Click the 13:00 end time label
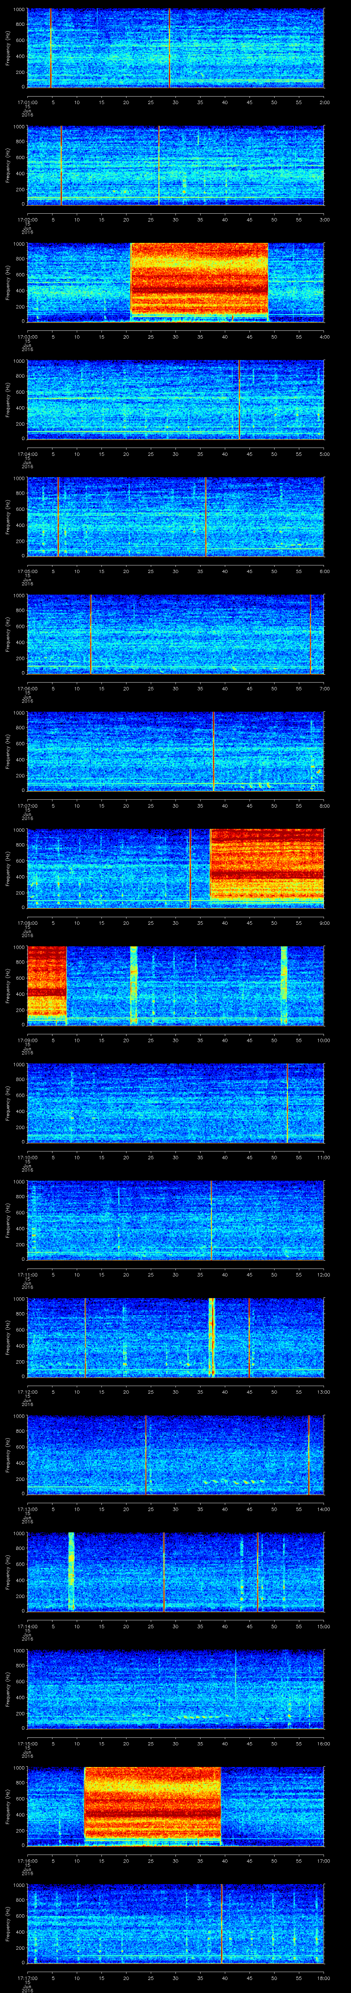351x1993 pixels. (323, 1391)
